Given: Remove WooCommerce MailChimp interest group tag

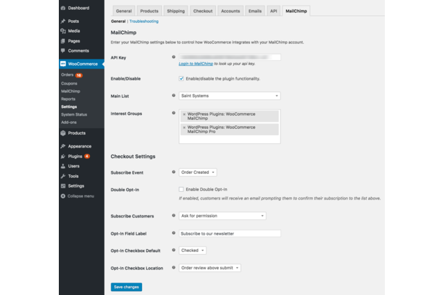Looking at the screenshot, I should (184, 114).
